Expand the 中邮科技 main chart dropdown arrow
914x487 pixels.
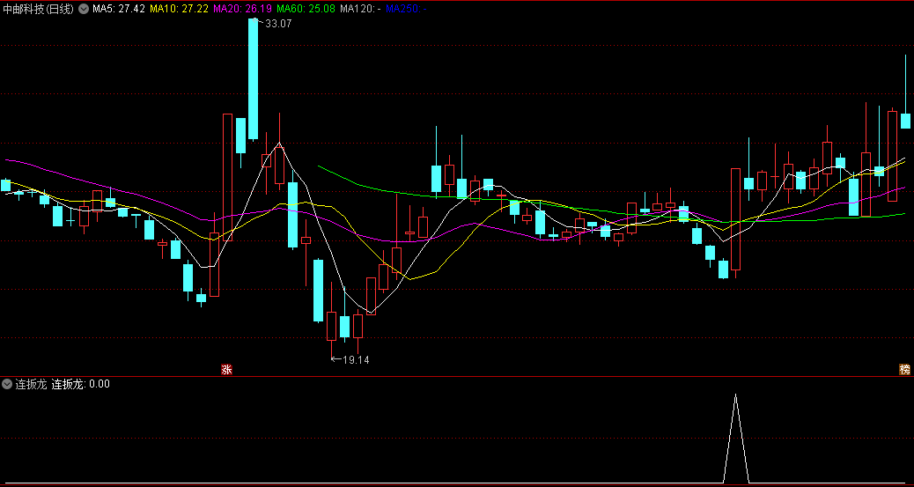pos(84,10)
